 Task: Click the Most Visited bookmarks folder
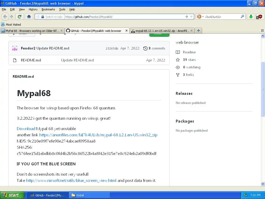[11, 25]
